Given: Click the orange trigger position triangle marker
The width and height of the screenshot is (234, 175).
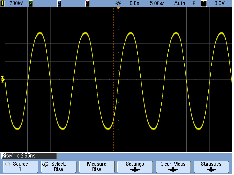Looking at the screenshot, I should pos(118,8).
